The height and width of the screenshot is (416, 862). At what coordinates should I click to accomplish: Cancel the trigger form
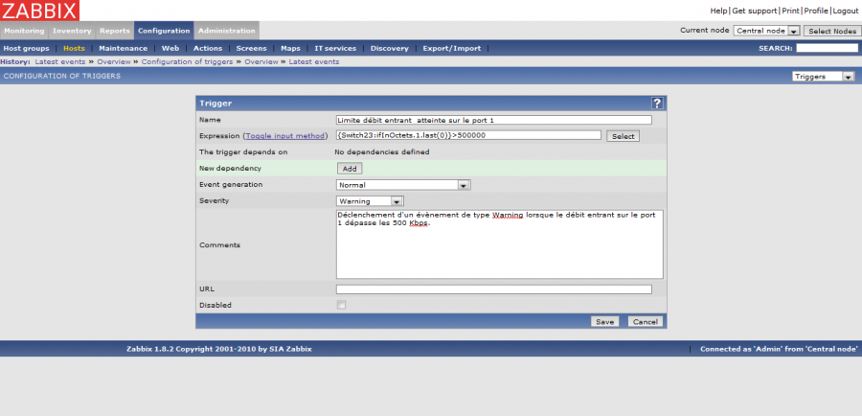tap(646, 321)
